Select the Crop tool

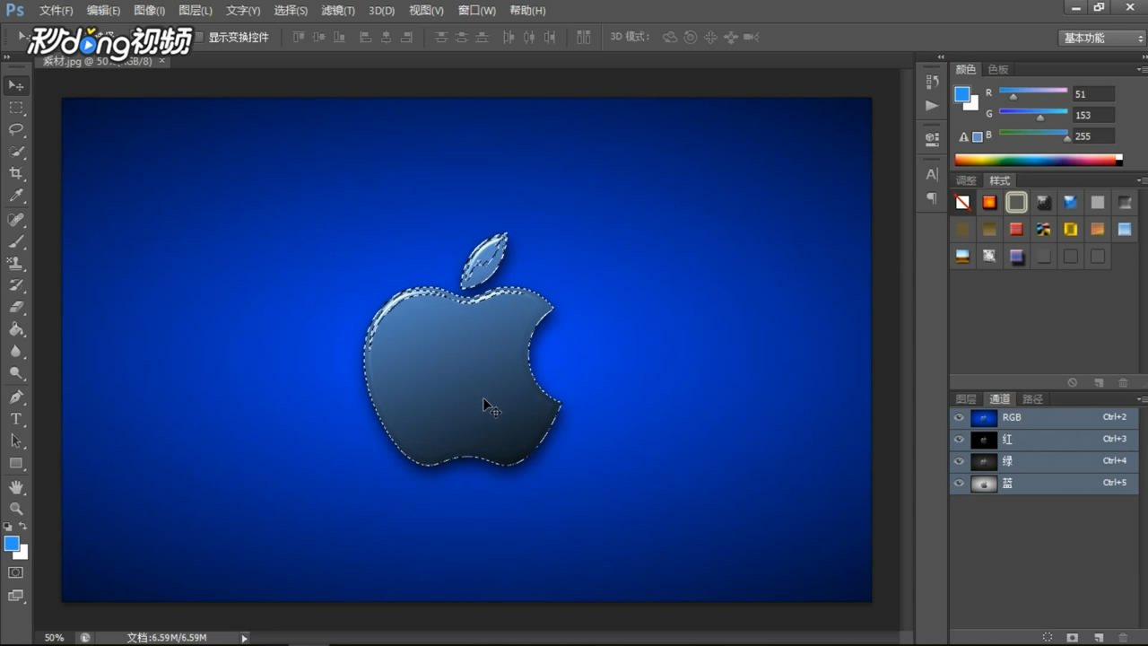[x=16, y=173]
